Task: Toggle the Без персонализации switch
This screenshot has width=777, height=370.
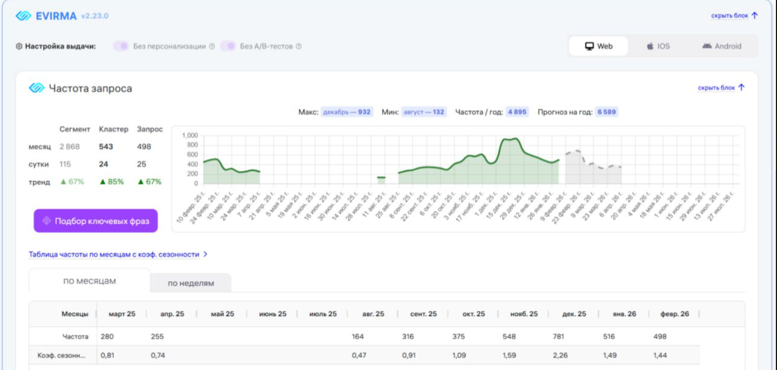Action: pyautogui.click(x=120, y=46)
